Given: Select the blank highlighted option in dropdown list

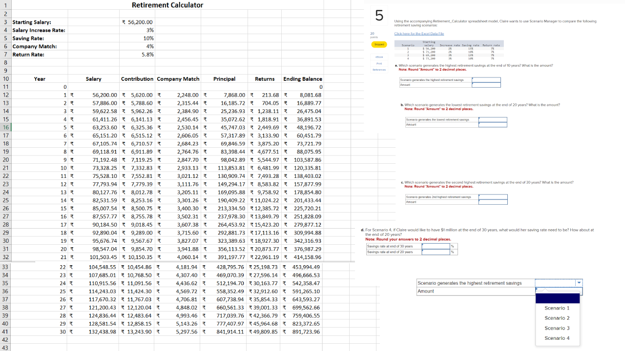Looking at the screenshot, I should pyautogui.click(x=557, y=298).
